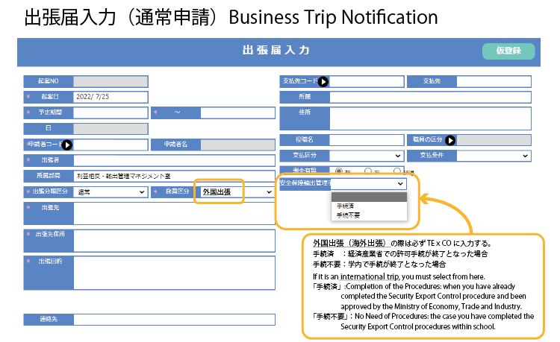Select the 有 radio button
560x342 pixels.
click(x=368, y=171)
